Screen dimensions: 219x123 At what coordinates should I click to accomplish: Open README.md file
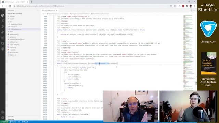[14, 52]
